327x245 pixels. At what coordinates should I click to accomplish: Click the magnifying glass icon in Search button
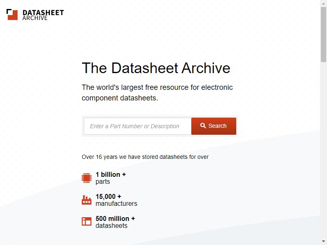[x=203, y=125]
